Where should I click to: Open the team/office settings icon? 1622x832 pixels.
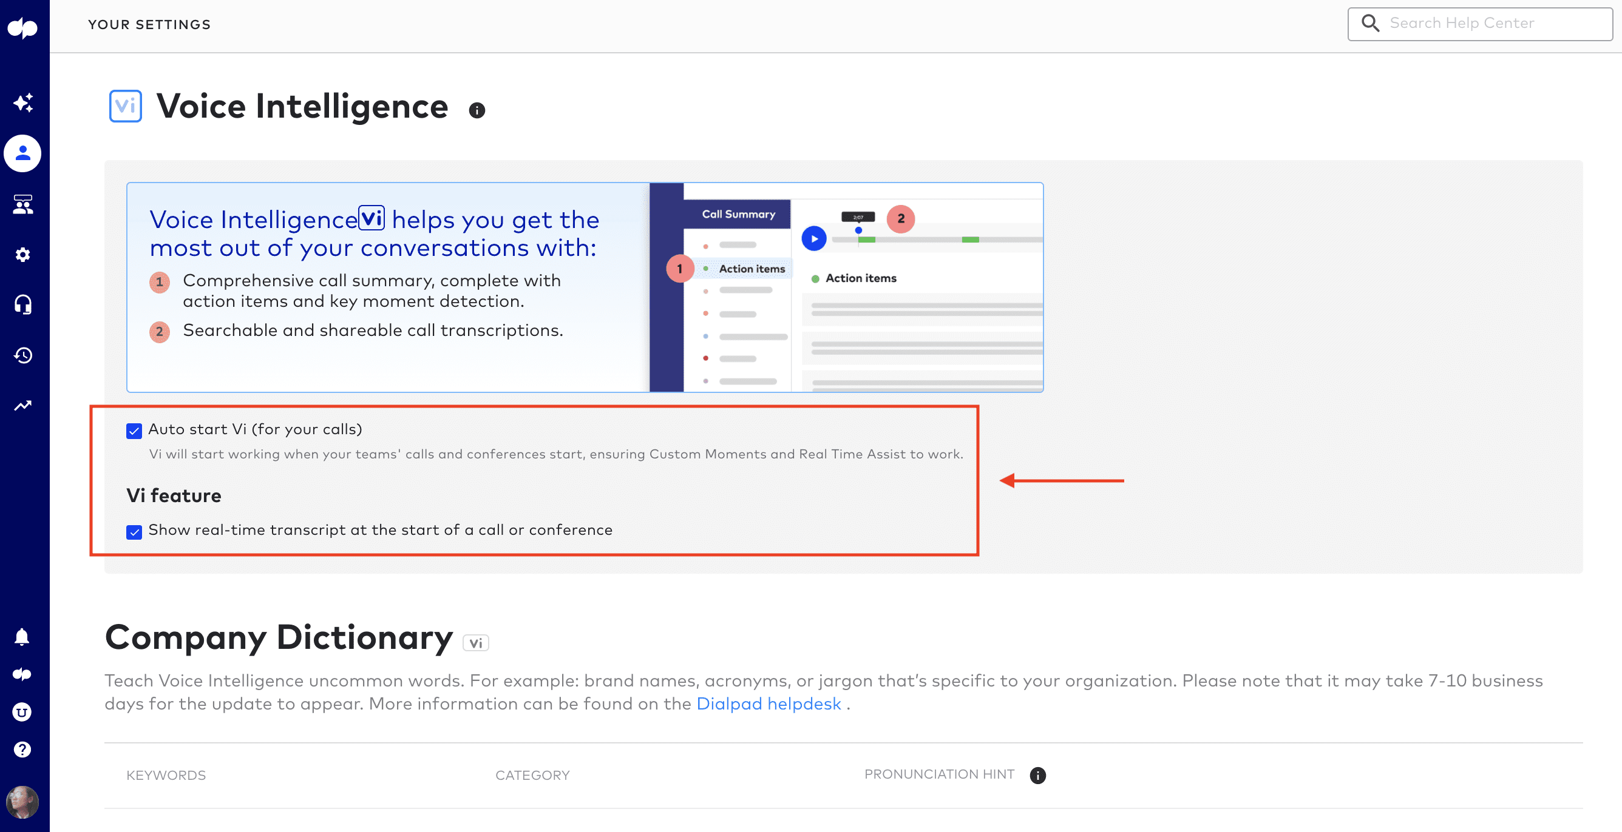tap(22, 204)
